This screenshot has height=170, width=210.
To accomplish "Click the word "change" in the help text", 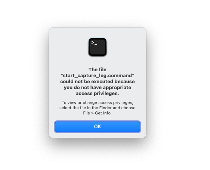I will click(90, 103).
